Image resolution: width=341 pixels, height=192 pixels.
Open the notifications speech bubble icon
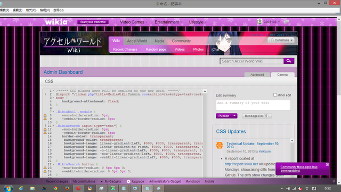(287, 21)
